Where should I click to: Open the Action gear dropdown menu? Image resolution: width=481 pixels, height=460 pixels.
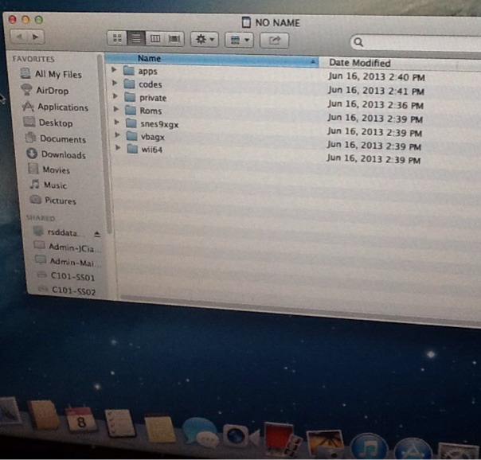click(x=204, y=39)
